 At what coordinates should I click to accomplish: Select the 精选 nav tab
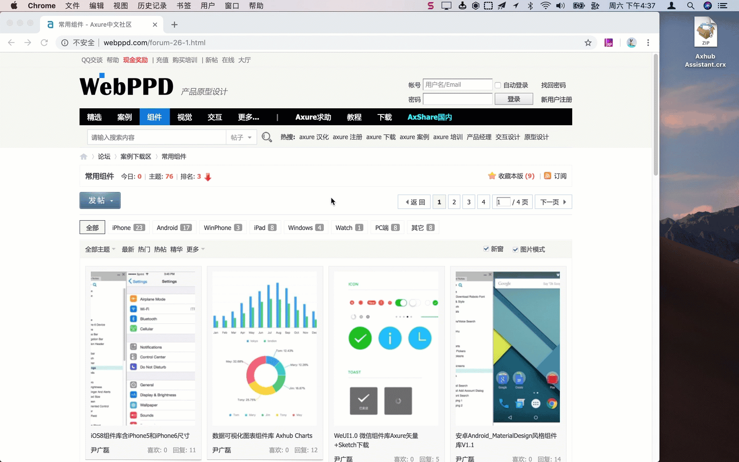[94, 117]
